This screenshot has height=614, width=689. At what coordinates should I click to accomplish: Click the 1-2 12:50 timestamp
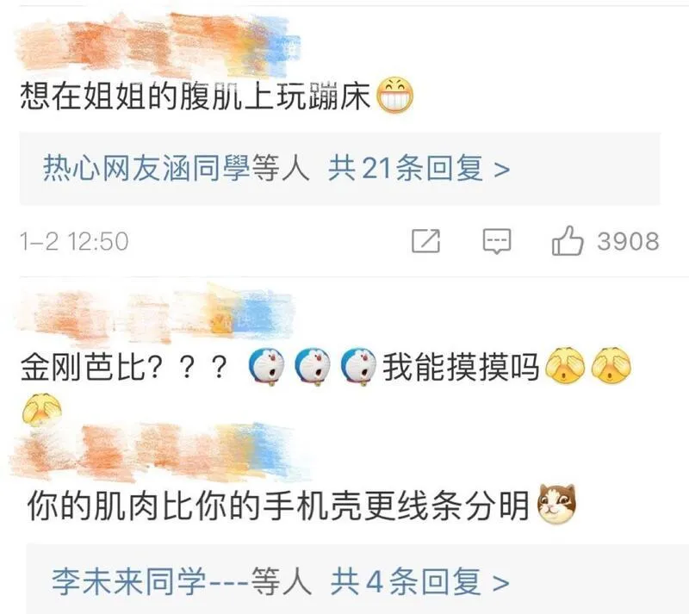pyautogui.click(x=74, y=241)
